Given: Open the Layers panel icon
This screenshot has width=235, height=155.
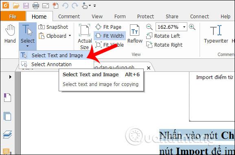Looking at the screenshot, I should (7, 134).
